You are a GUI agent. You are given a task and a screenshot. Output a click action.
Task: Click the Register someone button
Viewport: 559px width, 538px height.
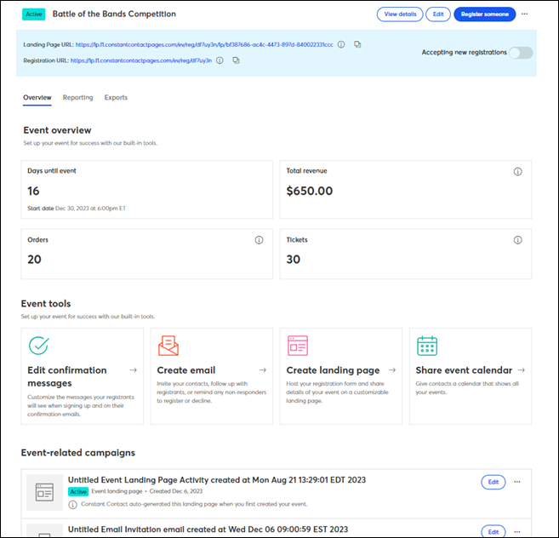click(484, 14)
